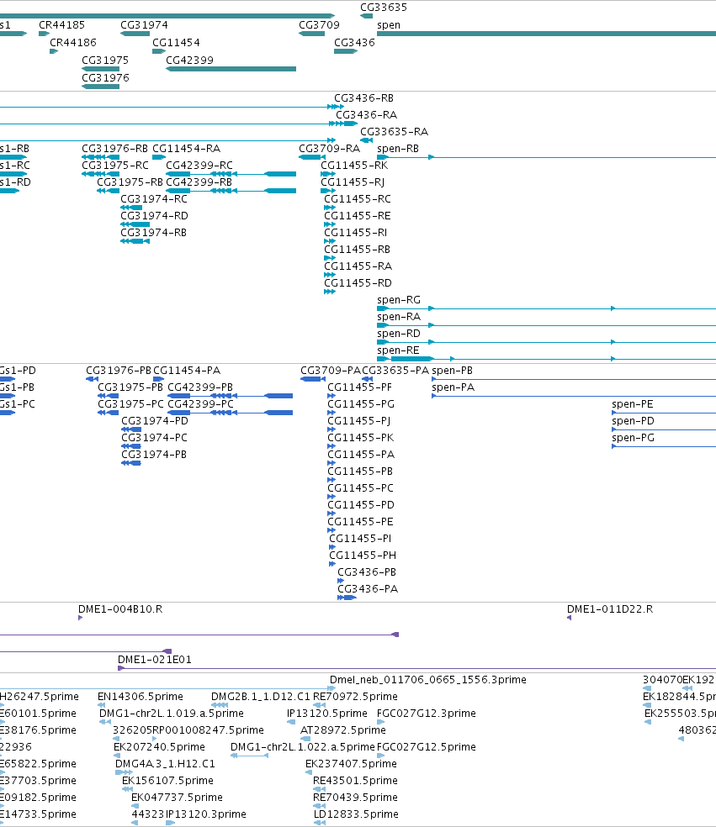
Task: Select the CG33635 gene label
Action: (384, 8)
